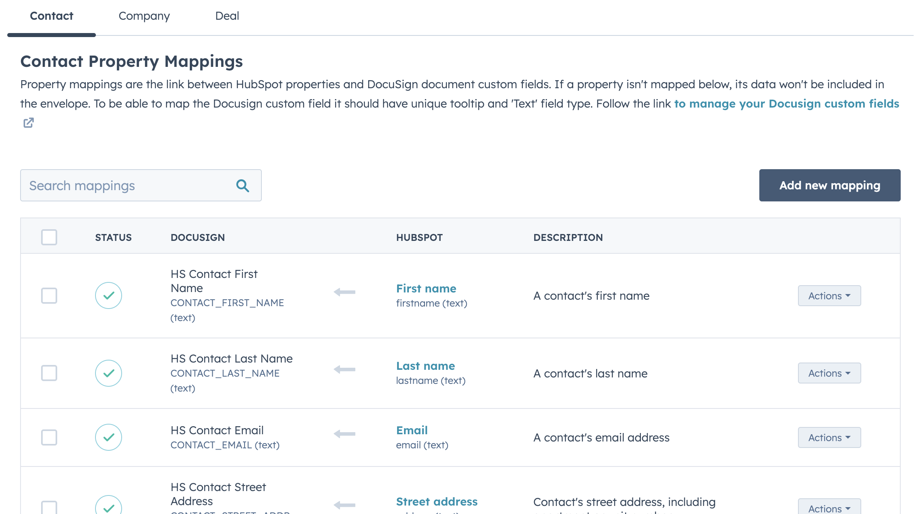This screenshot has height=514, width=914.
Task: Click status checkmark icon for Last Name row
Action: point(108,373)
